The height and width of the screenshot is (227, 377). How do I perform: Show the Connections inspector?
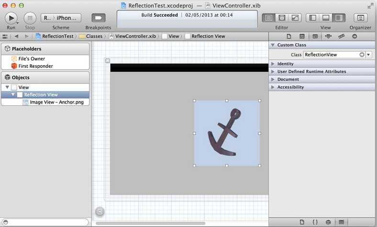tap(355, 36)
